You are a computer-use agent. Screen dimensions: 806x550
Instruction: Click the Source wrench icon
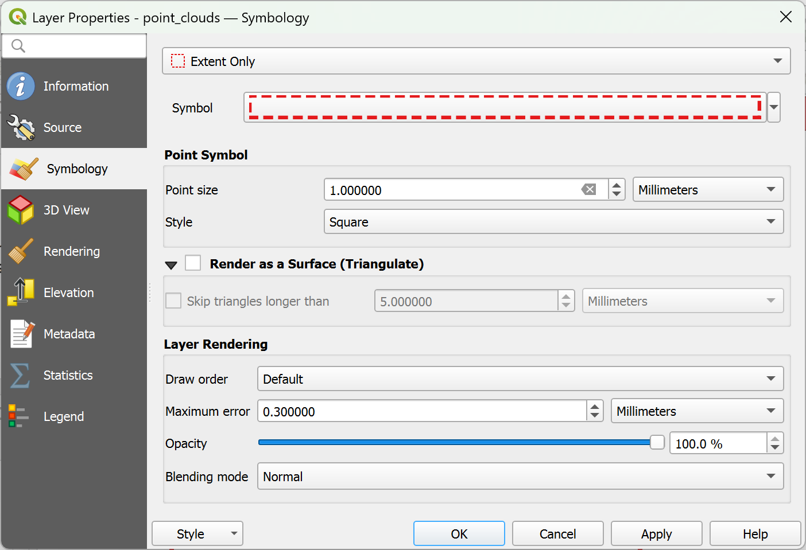21,127
